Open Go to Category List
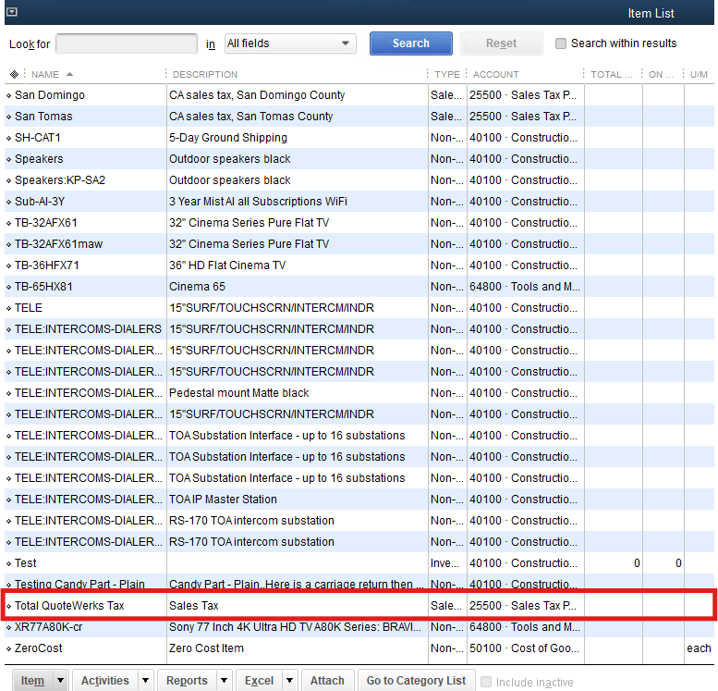This screenshot has width=718, height=691. coord(416,681)
